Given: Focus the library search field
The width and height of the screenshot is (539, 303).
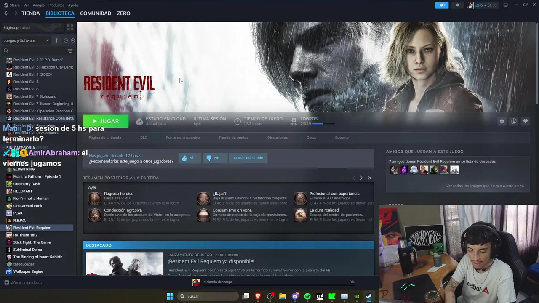Looking at the screenshot, I should [34, 51].
